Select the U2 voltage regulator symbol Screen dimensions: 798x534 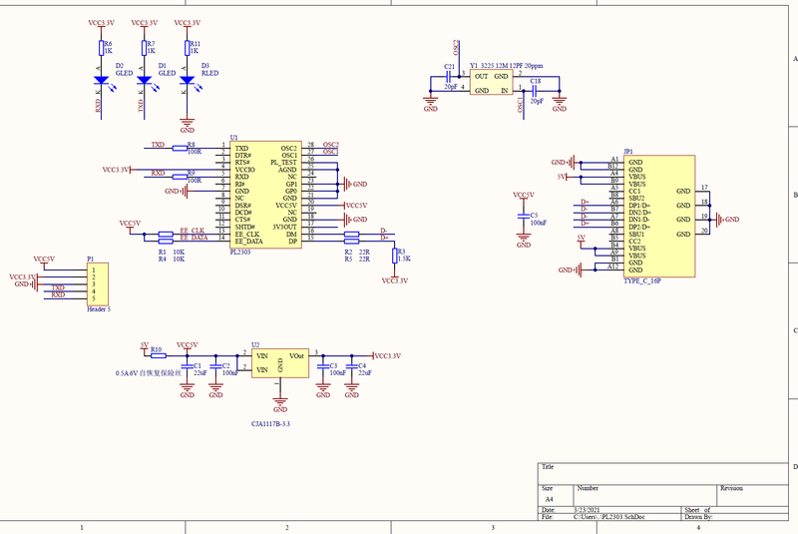(280, 363)
